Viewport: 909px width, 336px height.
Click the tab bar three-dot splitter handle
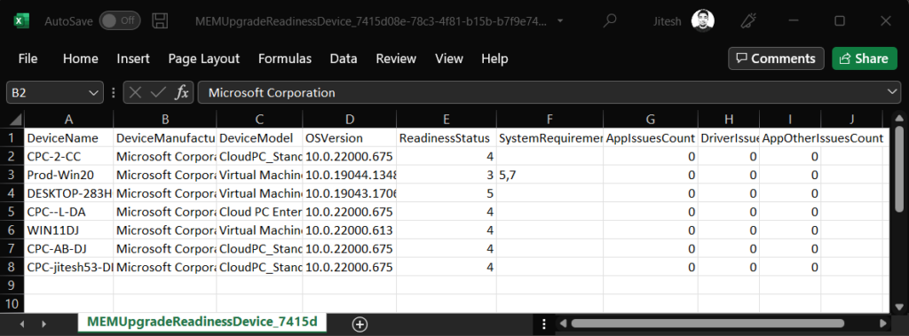point(544,324)
